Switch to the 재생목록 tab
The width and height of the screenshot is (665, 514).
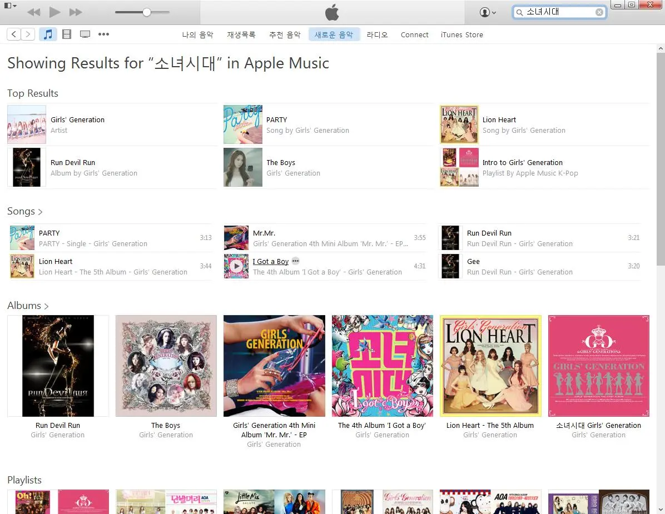coord(241,35)
